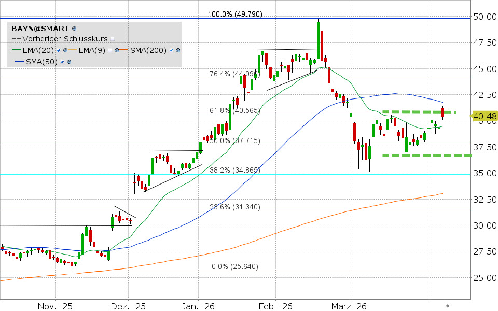The height and width of the screenshot is (311, 498).
Task: Click the small arrow on the time axis
Action: click(448, 306)
